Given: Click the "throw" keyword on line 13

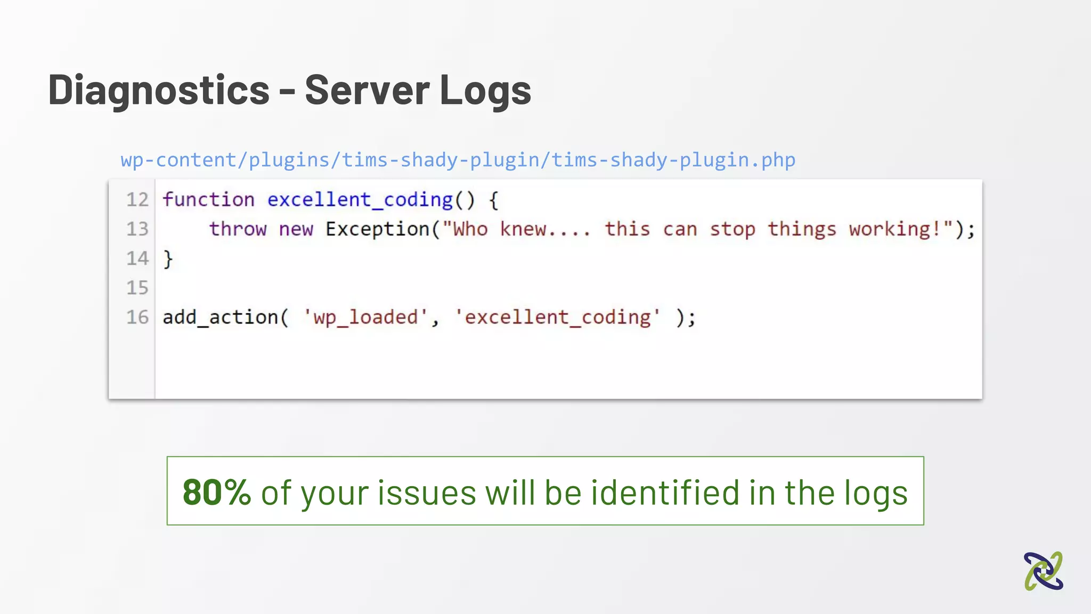Looking at the screenshot, I should (238, 229).
